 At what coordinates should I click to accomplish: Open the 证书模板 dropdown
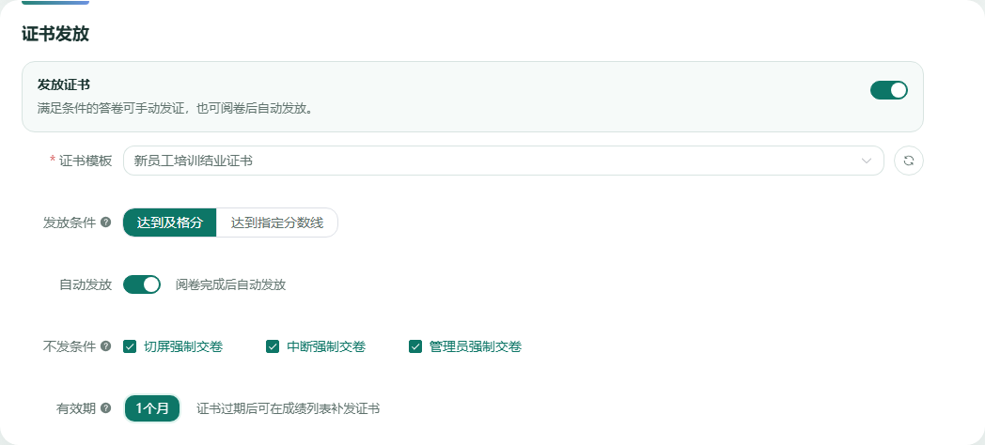click(x=503, y=161)
